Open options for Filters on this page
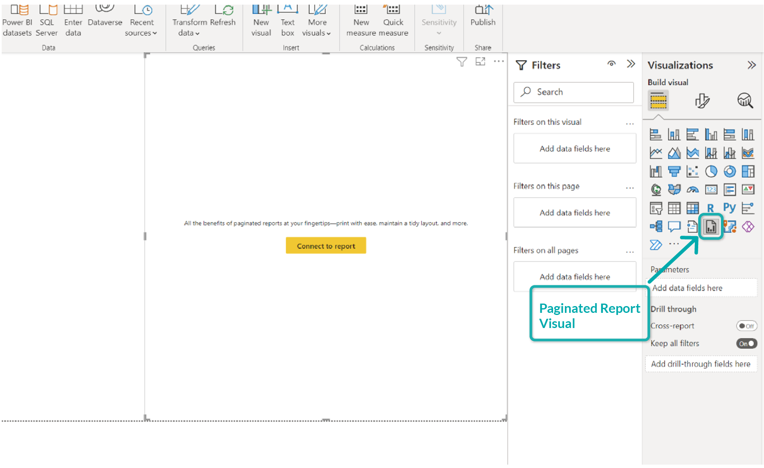Image resolution: width=764 pixels, height=468 pixels. pos(630,188)
